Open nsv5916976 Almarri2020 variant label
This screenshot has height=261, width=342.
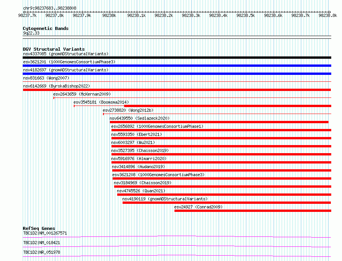(x=139, y=159)
